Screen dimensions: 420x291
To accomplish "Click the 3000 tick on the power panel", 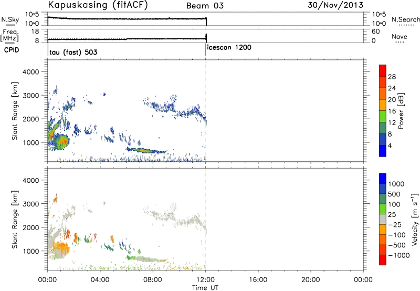I will pos(30,96).
